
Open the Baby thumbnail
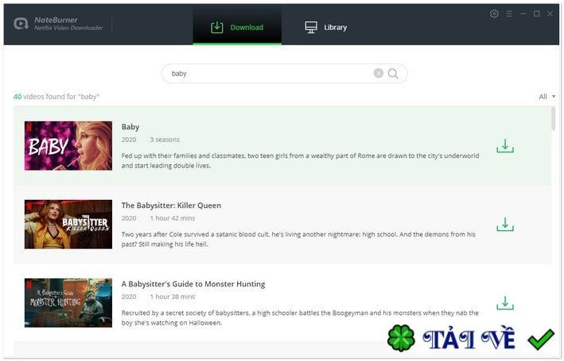click(x=68, y=146)
